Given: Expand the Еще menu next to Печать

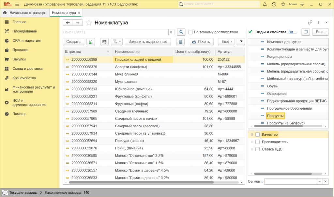Looking at the screenshot, I should 226,42.
